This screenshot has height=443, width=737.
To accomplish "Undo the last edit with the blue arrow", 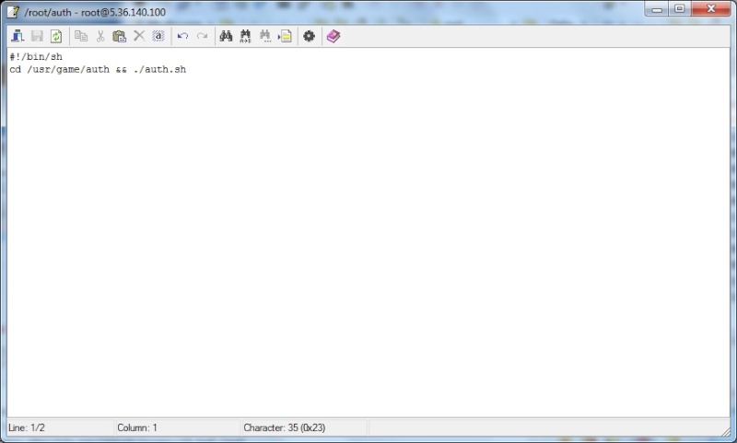I will (x=182, y=36).
